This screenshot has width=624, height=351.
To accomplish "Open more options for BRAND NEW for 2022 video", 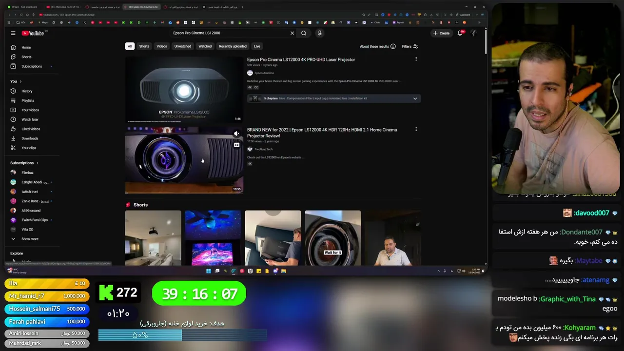I will [x=416, y=129].
